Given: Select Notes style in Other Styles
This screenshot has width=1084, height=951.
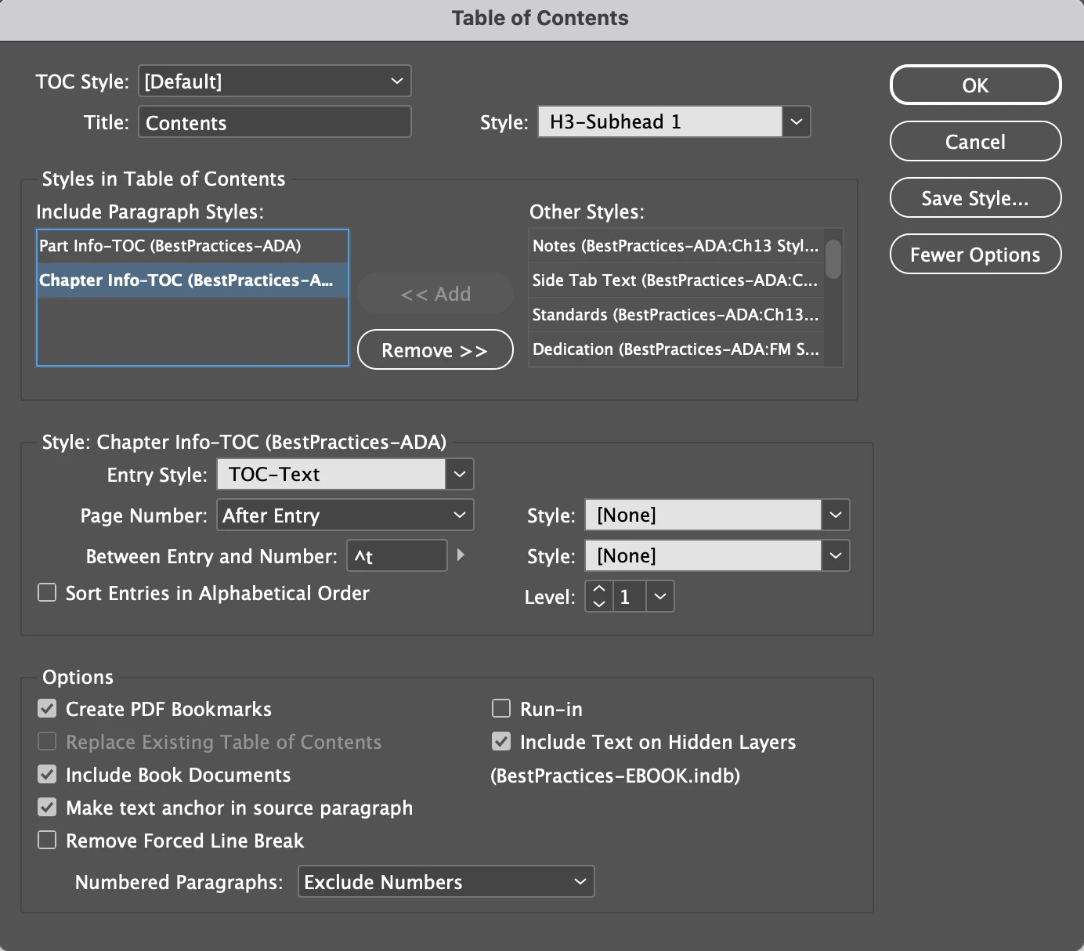Looking at the screenshot, I should pyautogui.click(x=676, y=246).
